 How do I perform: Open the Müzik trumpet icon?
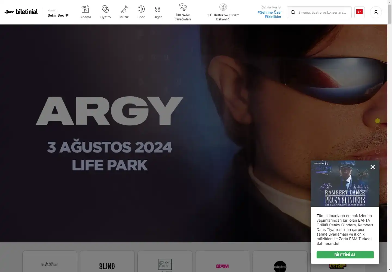[124, 9]
